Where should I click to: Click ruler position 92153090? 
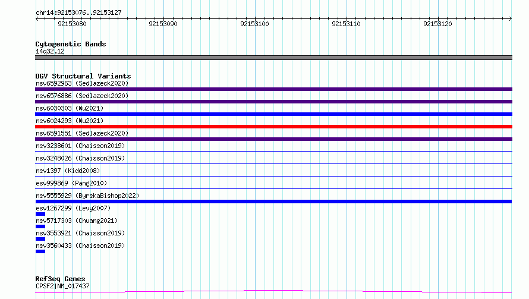[x=163, y=24]
